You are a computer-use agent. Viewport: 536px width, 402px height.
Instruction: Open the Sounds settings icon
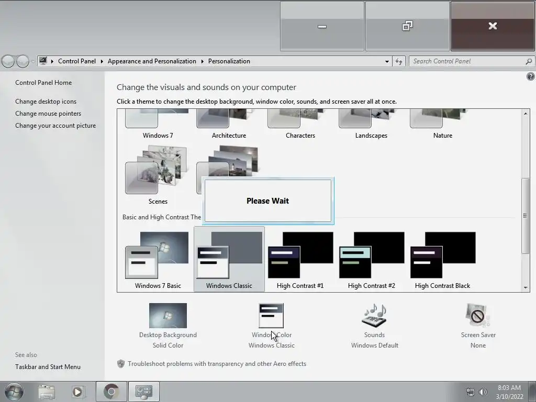click(x=374, y=316)
